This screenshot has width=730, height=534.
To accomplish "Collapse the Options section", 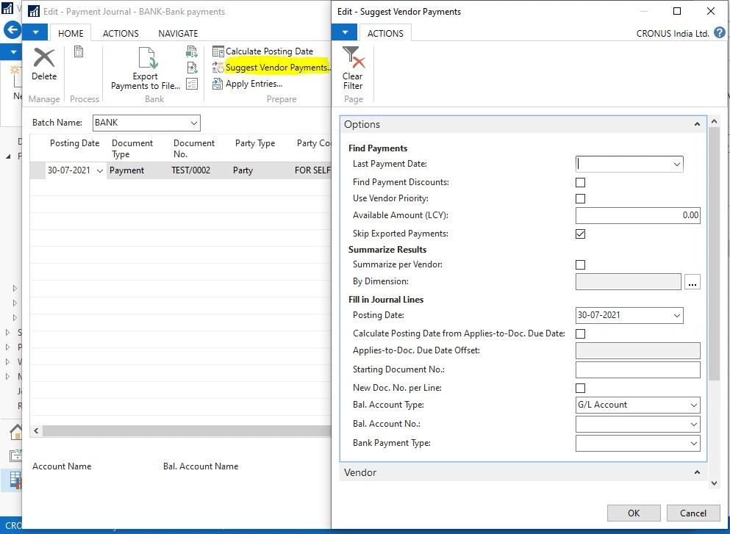I will [697, 125].
